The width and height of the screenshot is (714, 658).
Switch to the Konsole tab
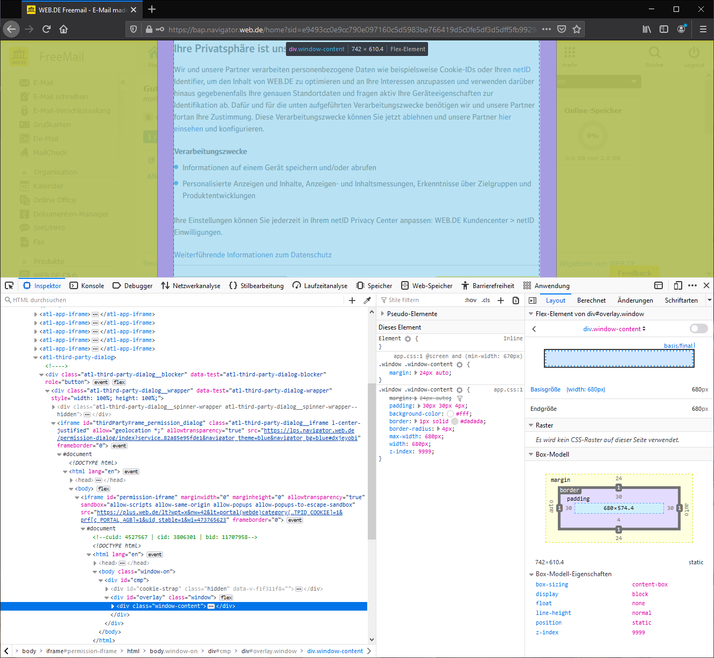(x=87, y=285)
